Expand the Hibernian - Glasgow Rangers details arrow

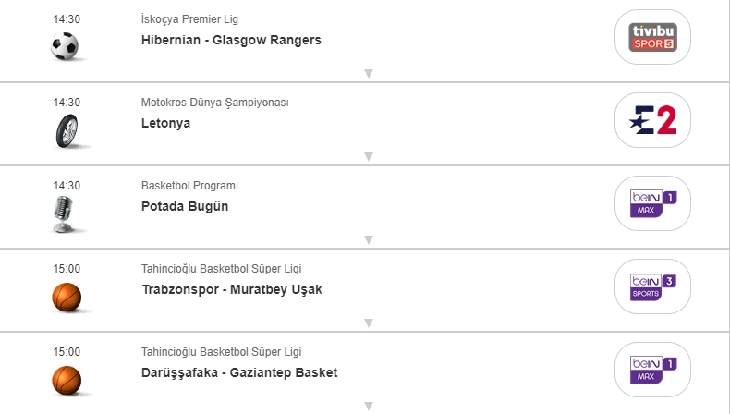point(368,74)
